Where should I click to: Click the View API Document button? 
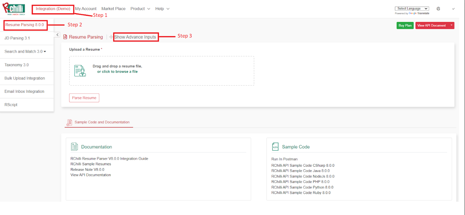tap(432, 25)
